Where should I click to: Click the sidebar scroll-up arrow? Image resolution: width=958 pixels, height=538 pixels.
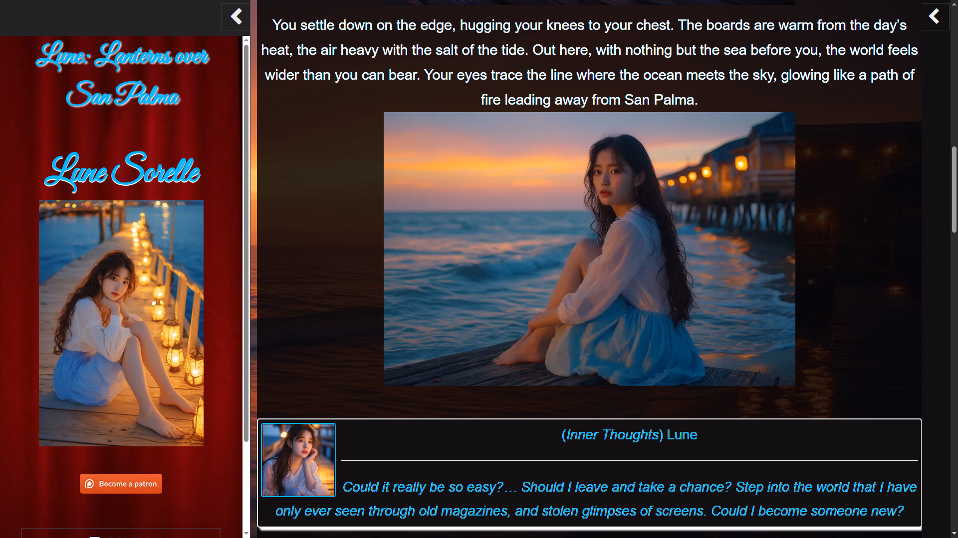click(x=246, y=39)
